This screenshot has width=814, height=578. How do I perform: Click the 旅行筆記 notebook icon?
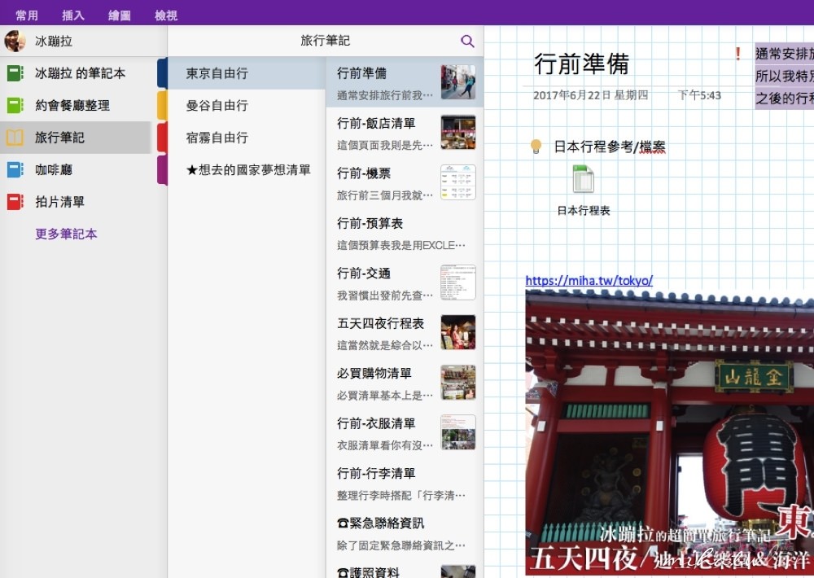(x=14, y=137)
